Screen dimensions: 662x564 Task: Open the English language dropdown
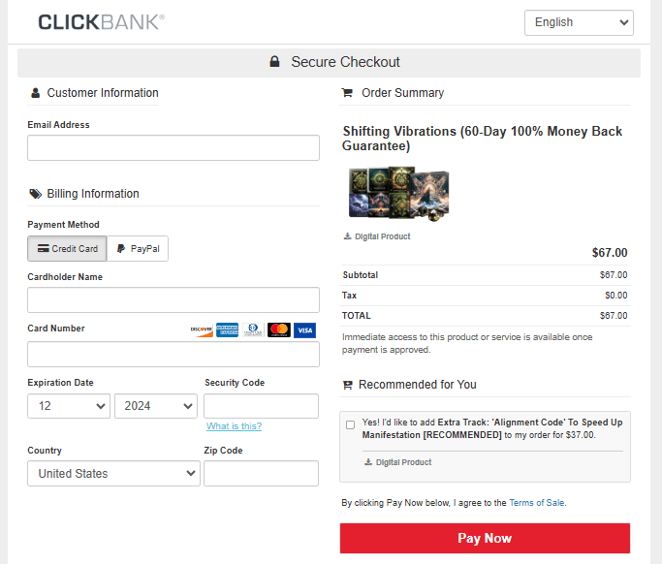click(579, 22)
